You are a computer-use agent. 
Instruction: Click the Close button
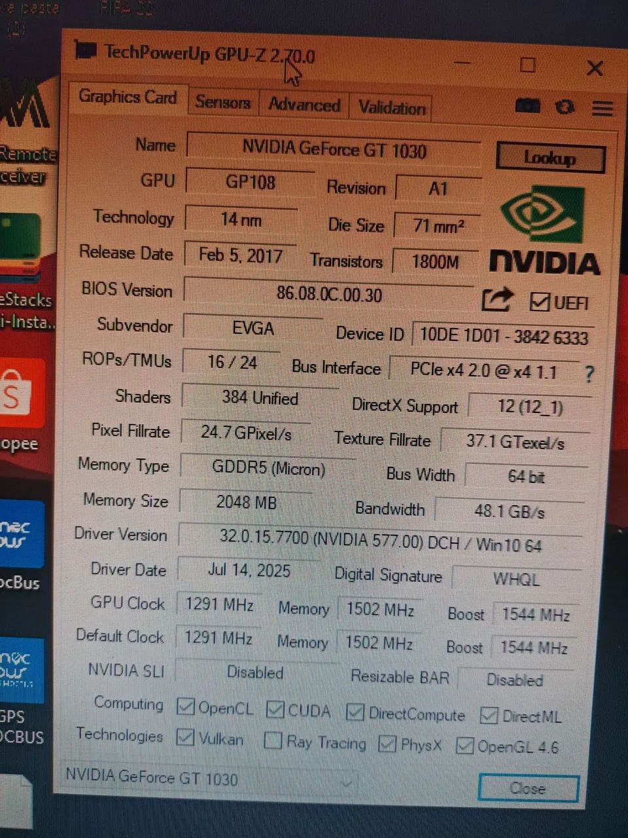pyautogui.click(x=528, y=788)
